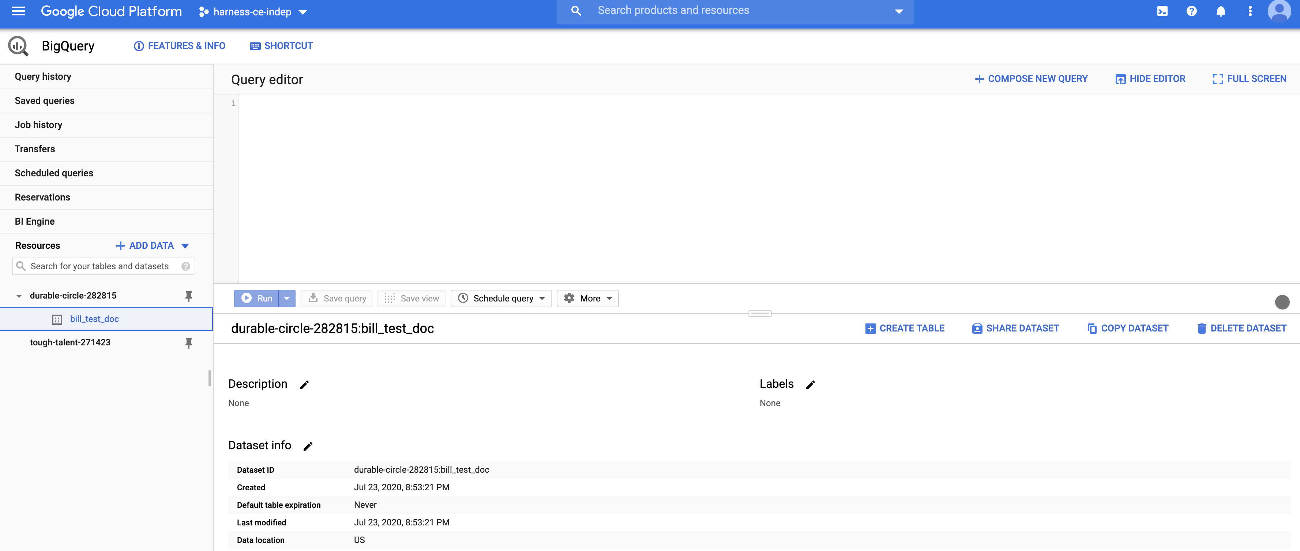Viewport: 1300px width, 551px height.
Task: Open BI Engine
Action: tap(106, 222)
